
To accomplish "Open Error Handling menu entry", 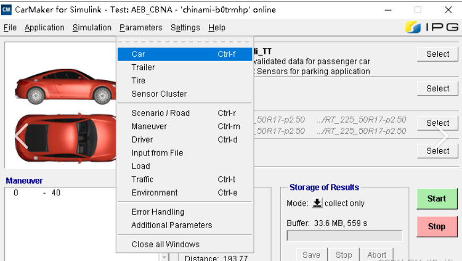I will tap(185, 212).
